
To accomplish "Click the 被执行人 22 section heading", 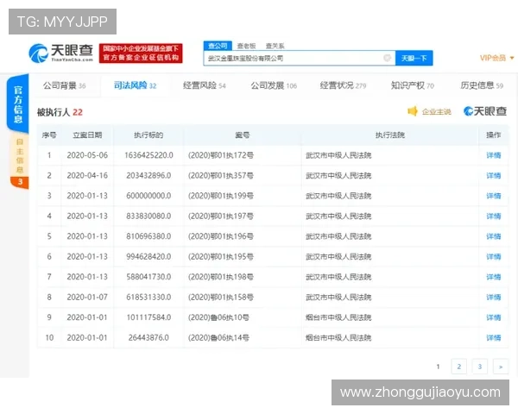I will coord(60,112).
